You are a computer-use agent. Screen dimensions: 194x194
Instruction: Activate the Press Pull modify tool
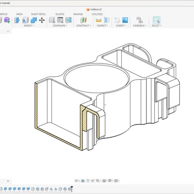[x=17, y=20]
